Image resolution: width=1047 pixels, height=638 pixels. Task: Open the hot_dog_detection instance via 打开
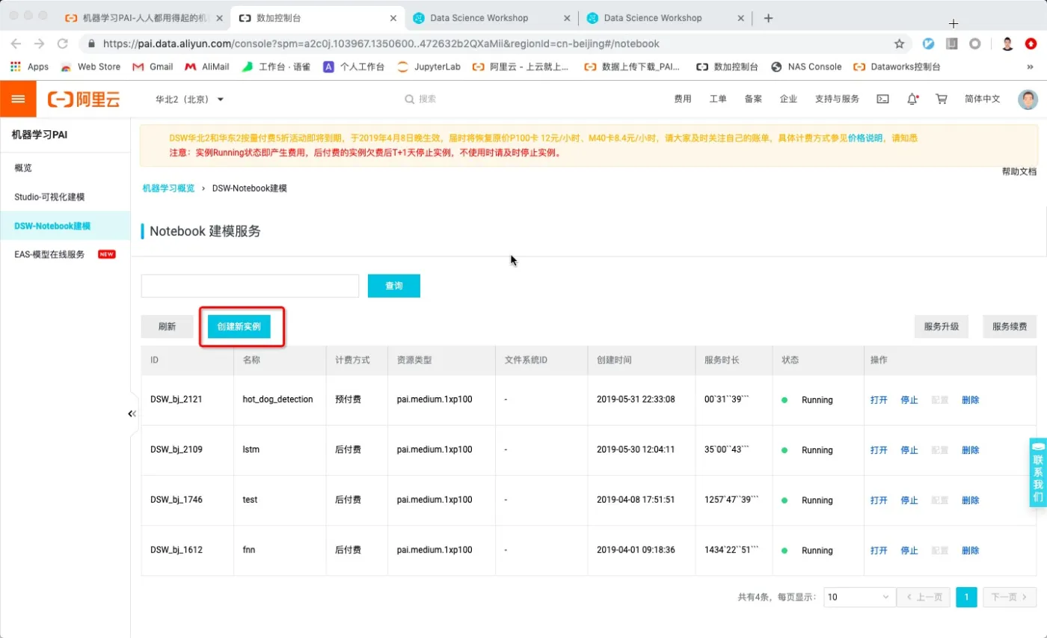click(x=879, y=400)
